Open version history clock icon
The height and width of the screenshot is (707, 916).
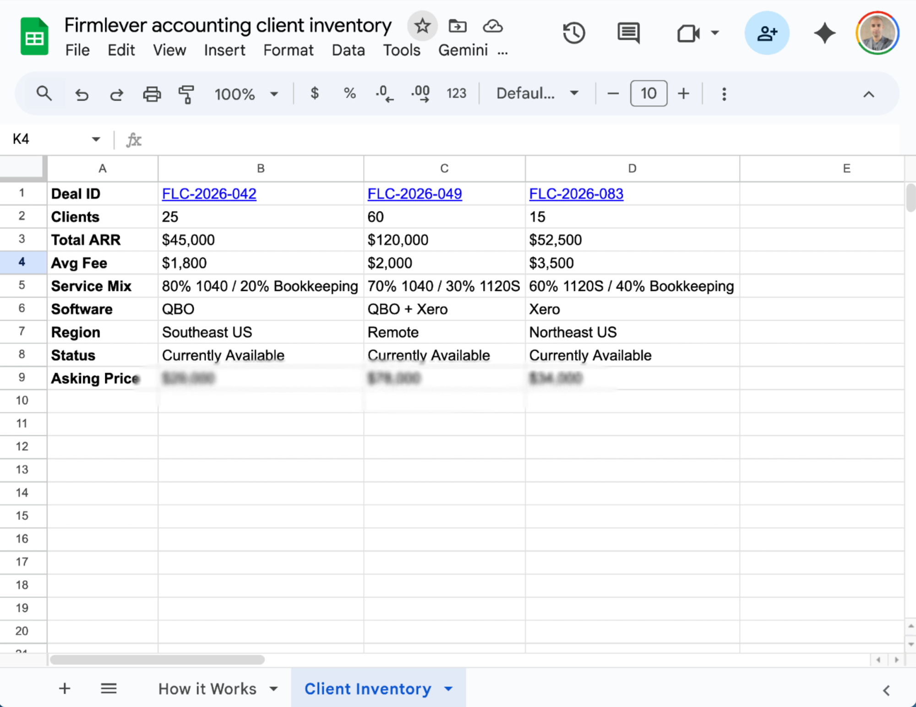tap(574, 33)
